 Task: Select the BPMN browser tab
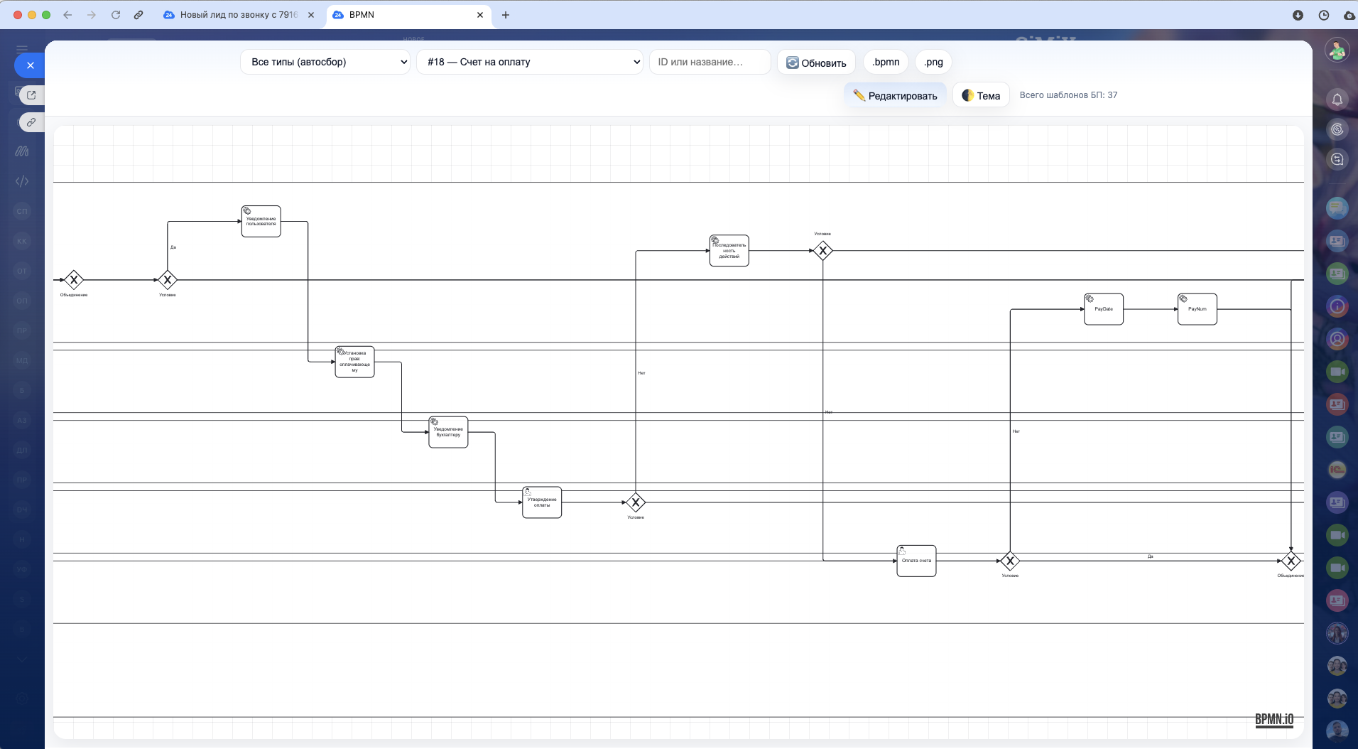(405, 15)
